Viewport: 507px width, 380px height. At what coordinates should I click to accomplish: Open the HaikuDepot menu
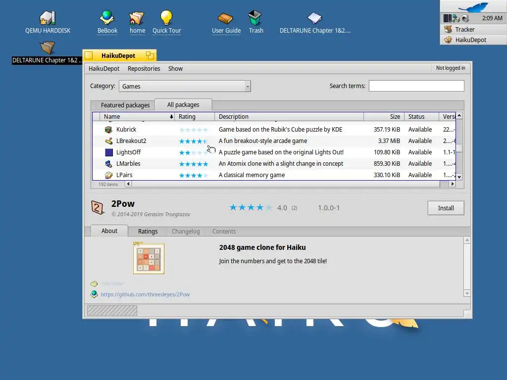coord(104,68)
